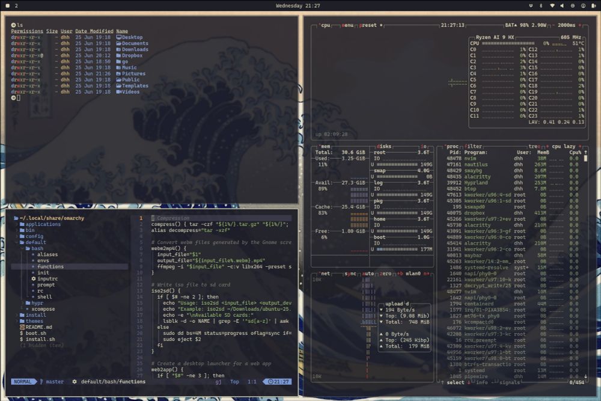Click the Desktop folder icon in ls output
The width and height of the screenshot is (601, 401).
119,37
